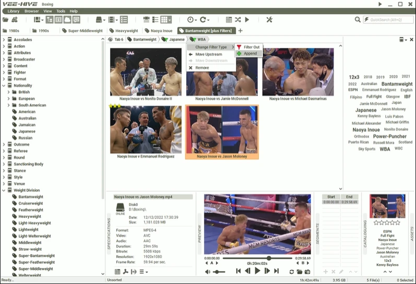Screen dimensions: 416x284
Task: Capture snapshot with camera icon
Action: [308, 272]
